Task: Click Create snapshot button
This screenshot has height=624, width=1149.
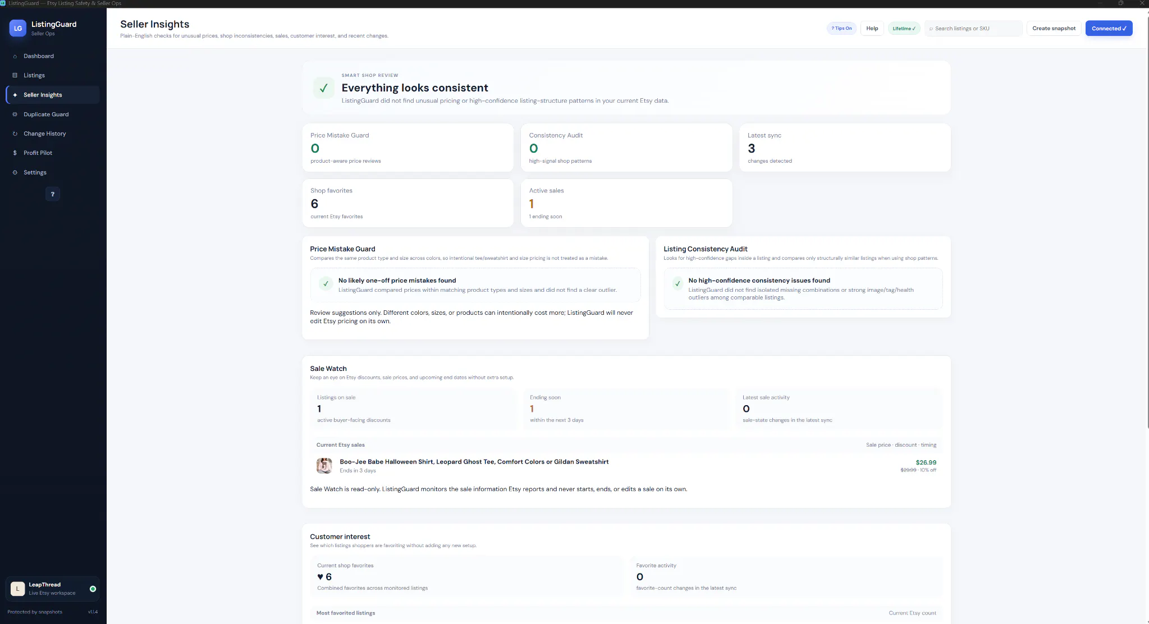Action: point(1054,28)
